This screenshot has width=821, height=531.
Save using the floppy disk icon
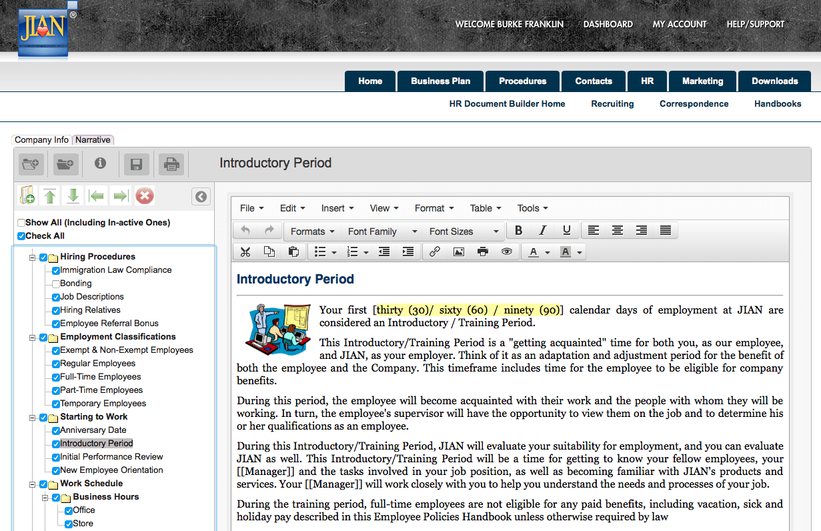coord(136,163)
